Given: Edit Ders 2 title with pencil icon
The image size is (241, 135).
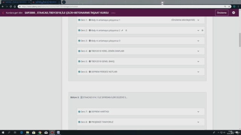Looking at the screenshot, I should pos(122,30).
